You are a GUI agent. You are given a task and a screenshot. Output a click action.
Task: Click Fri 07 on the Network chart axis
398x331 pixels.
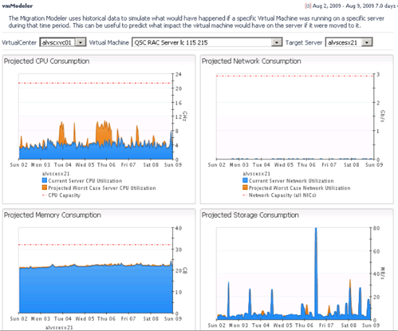pos(329,165)
